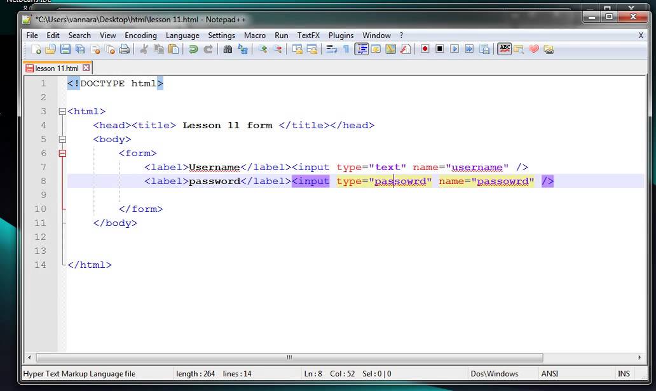Screen dimensions: 656x391
Task: Toggle the Indent Guide toolbar button
Action: pyautogui.click(x=362, y=50)
